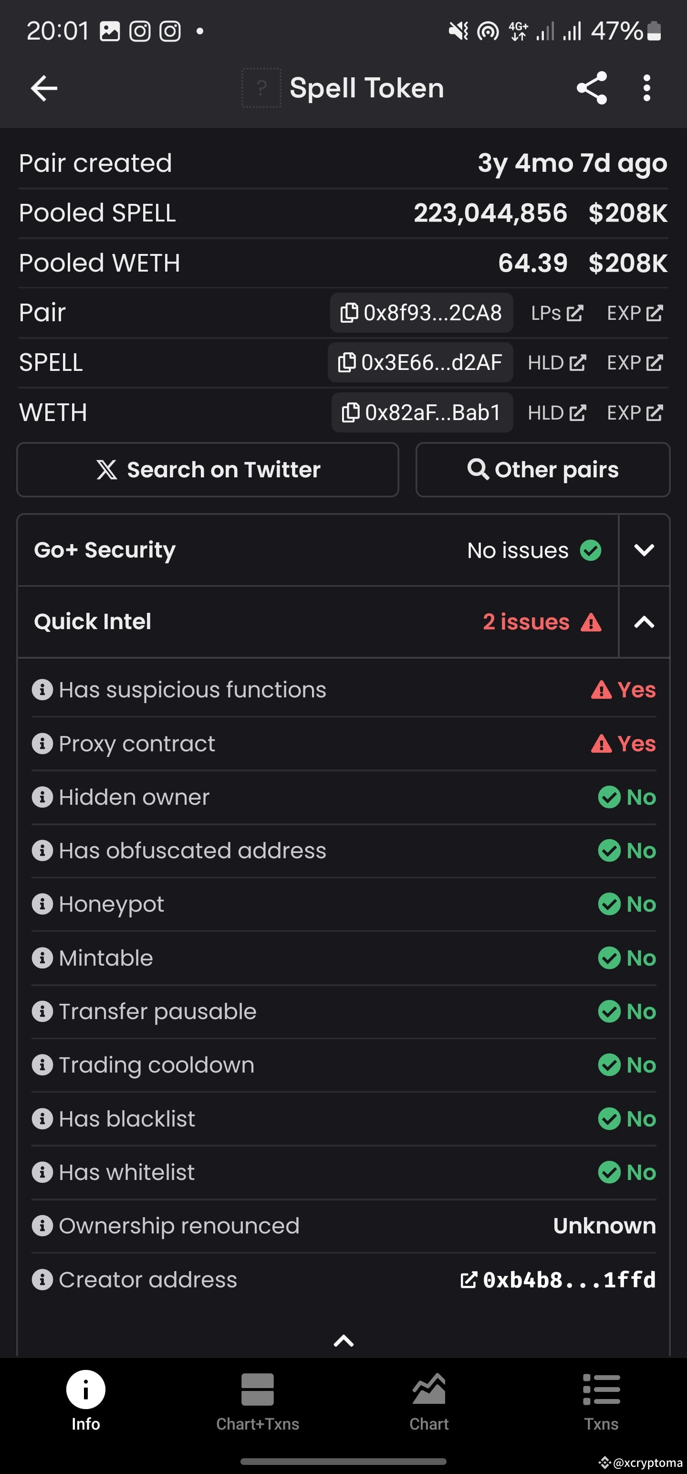Screen dimensions: 687x1474
Task: Click the suspicious functions info icon
Action: coord(42,690)
